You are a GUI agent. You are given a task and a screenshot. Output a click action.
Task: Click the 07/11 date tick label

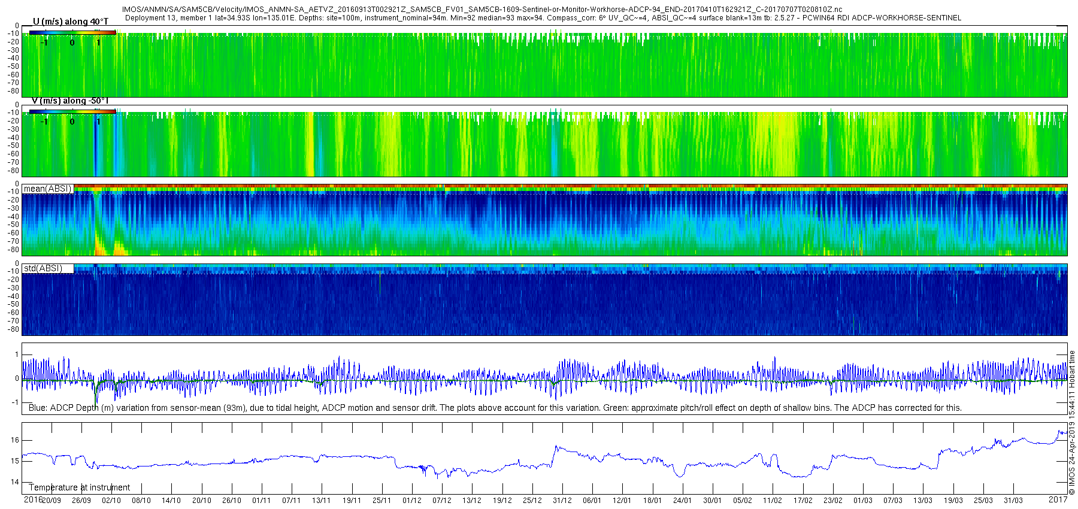pyautogui.click(x=292, y=501)
